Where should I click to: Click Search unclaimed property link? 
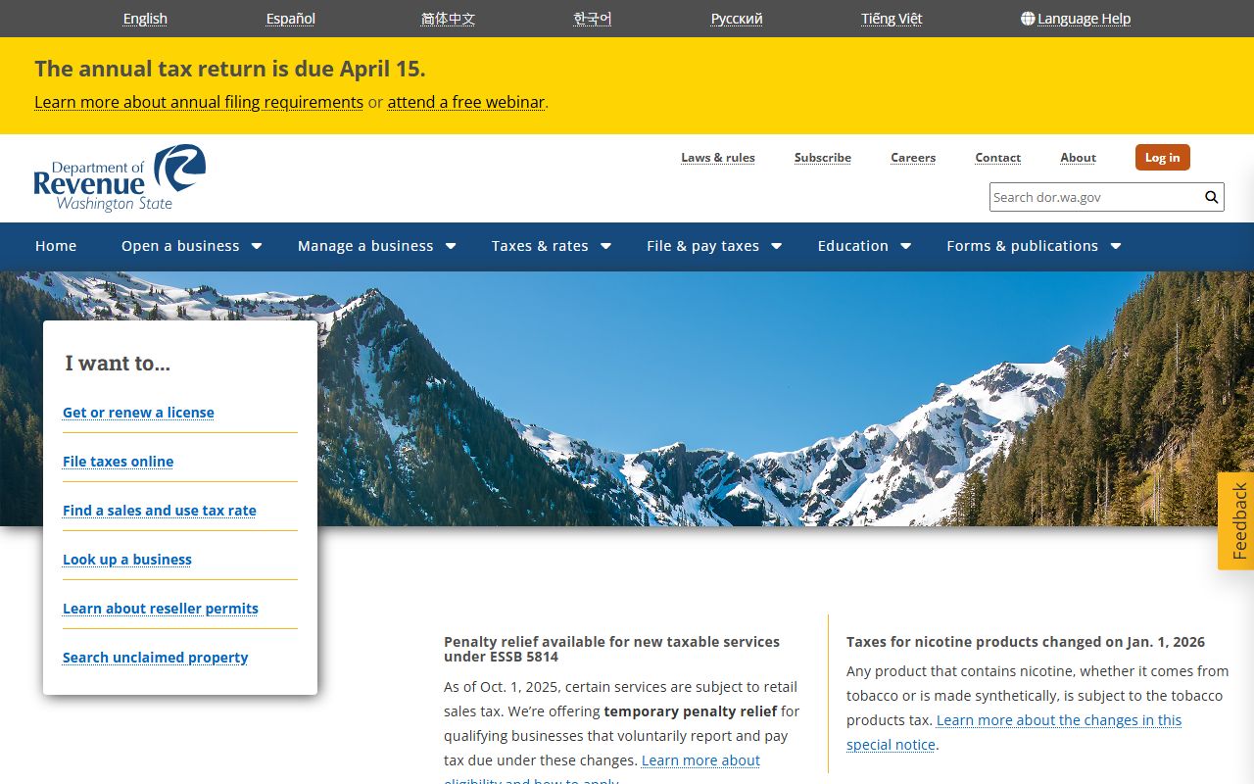pos(156,658)
